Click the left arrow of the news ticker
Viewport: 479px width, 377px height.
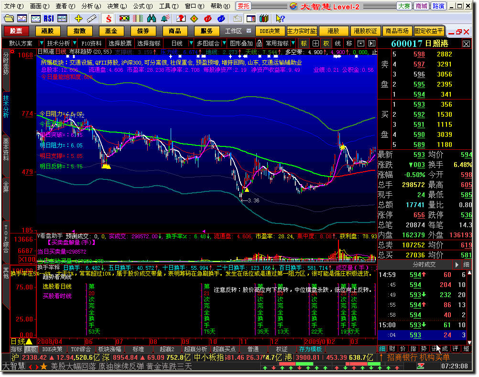click(31, 366)
